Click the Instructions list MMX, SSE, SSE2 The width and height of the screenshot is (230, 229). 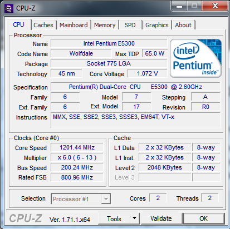pyautogui.click(x=135, y=120)
